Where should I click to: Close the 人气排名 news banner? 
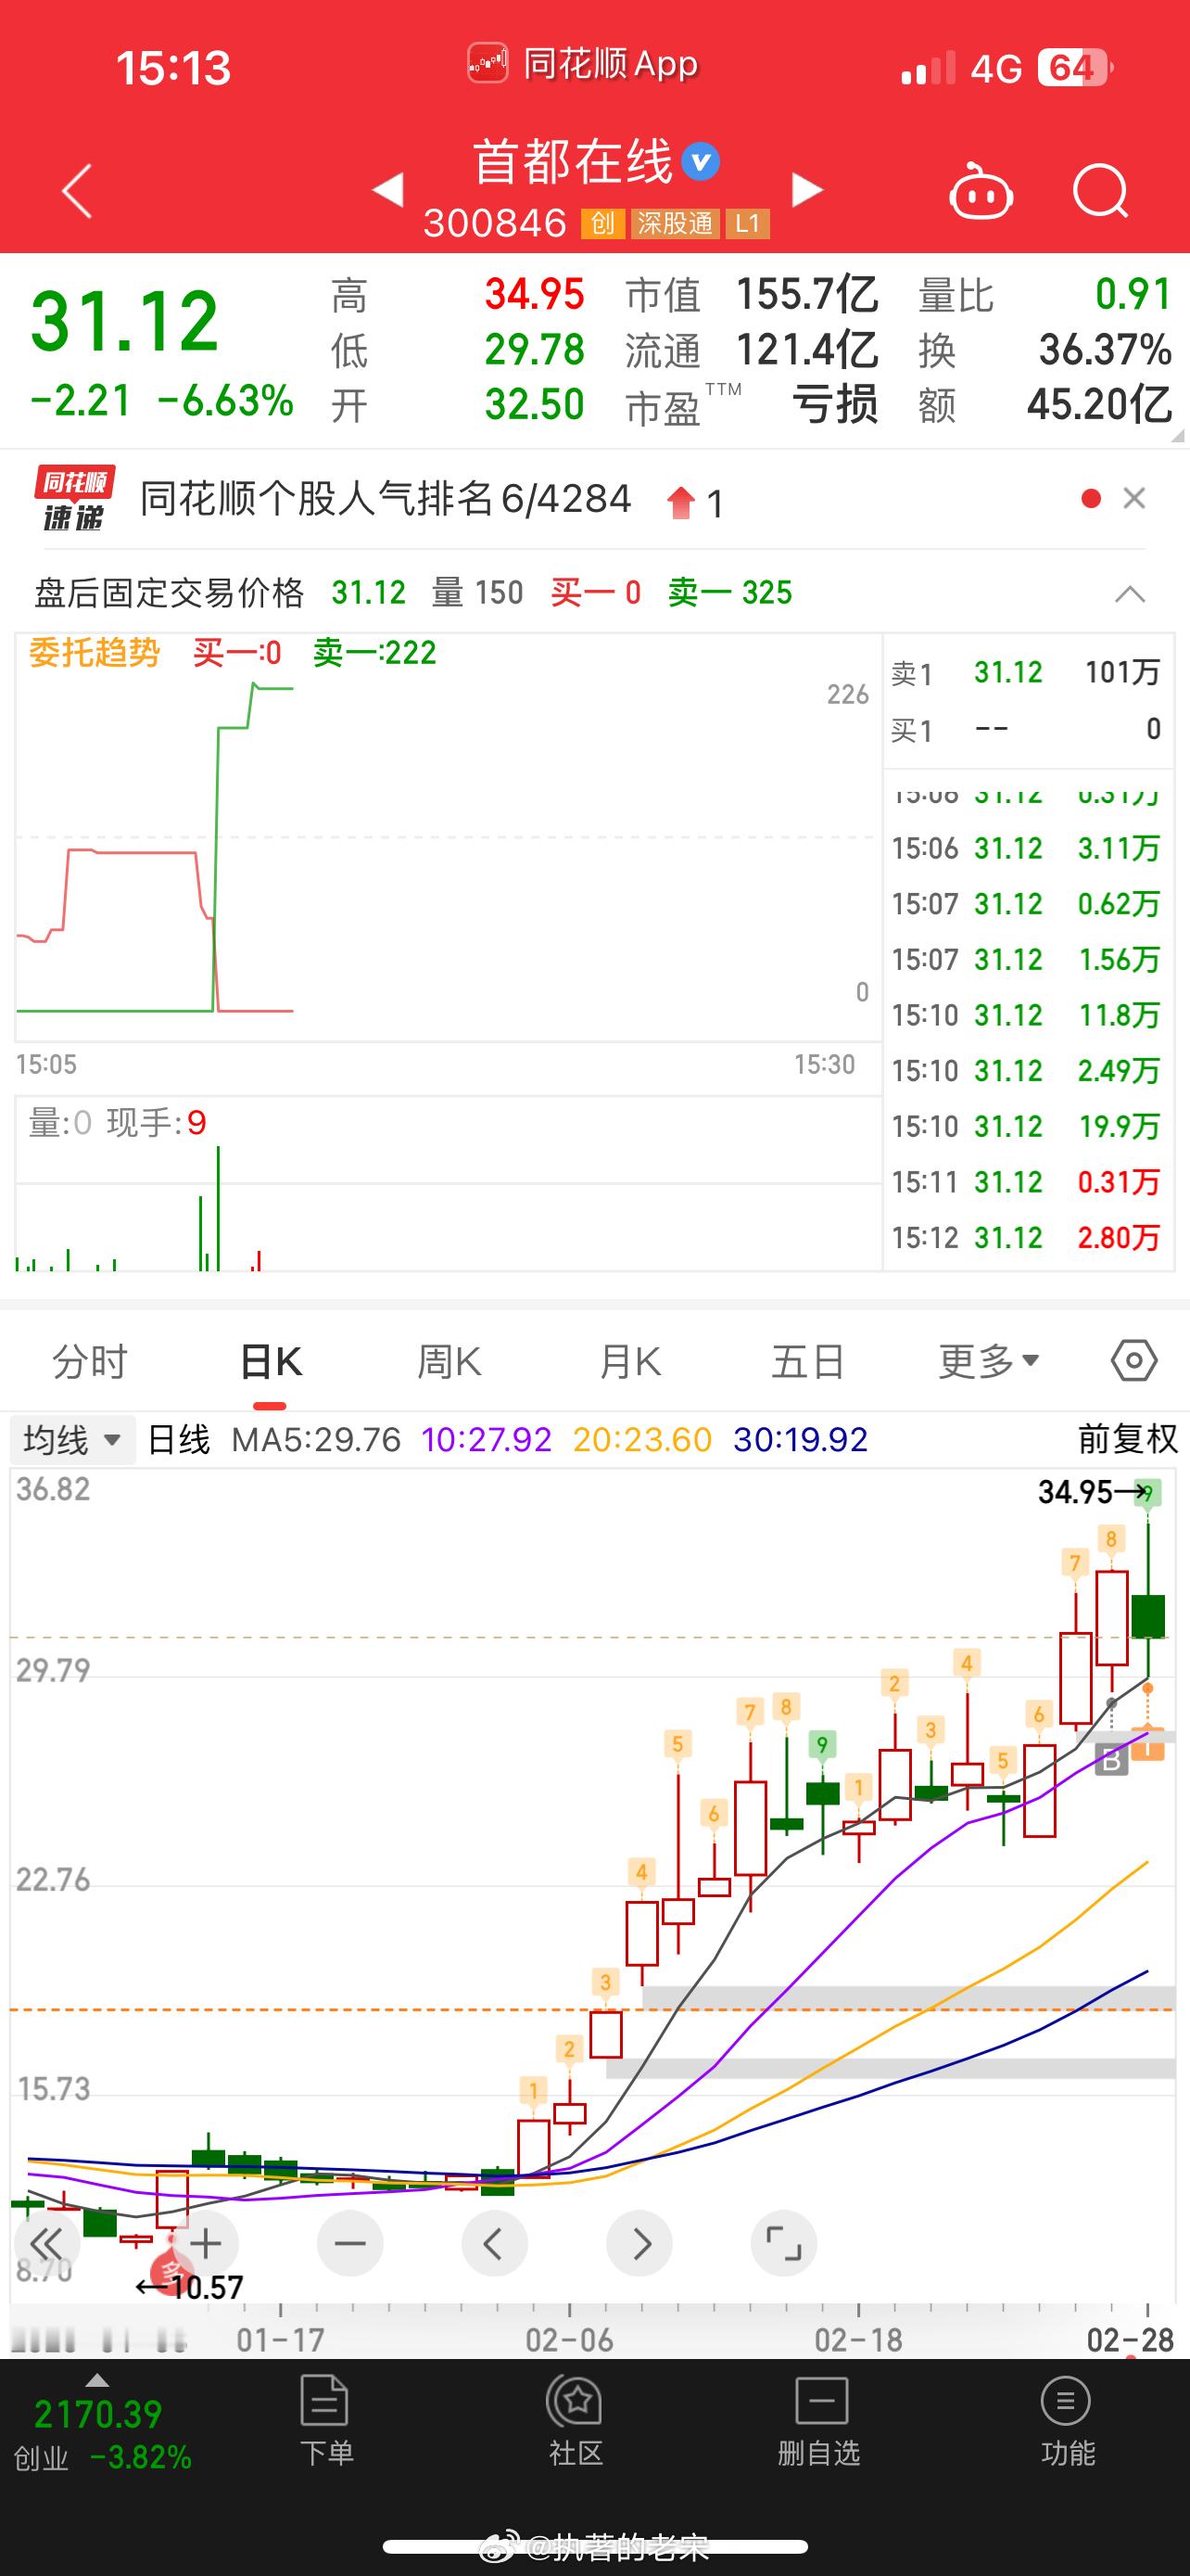[x=1134, y=498]
